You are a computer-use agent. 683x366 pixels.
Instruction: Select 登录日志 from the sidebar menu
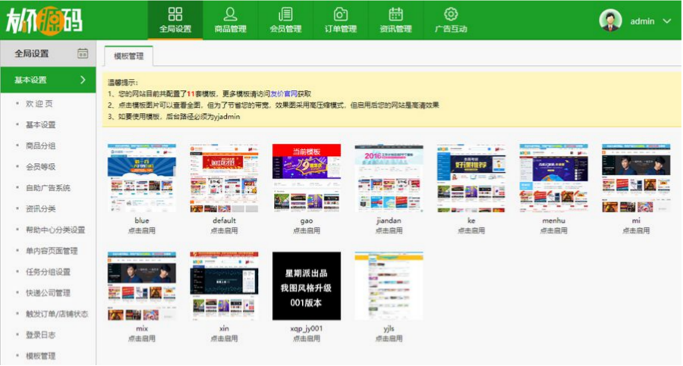(40, 334)
